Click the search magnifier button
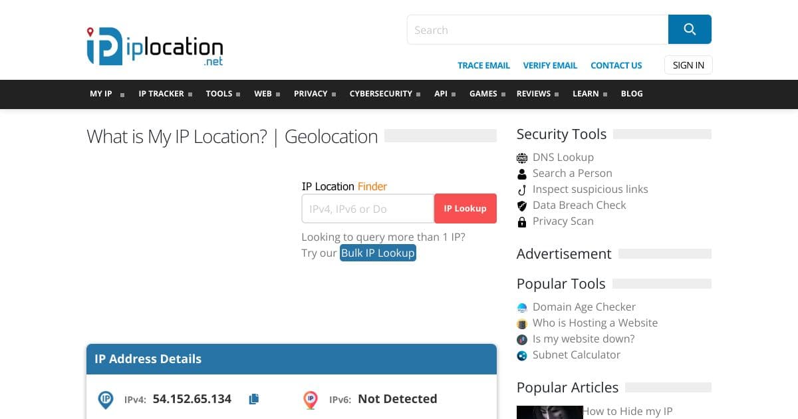798x419 pixels. [690, 29]
